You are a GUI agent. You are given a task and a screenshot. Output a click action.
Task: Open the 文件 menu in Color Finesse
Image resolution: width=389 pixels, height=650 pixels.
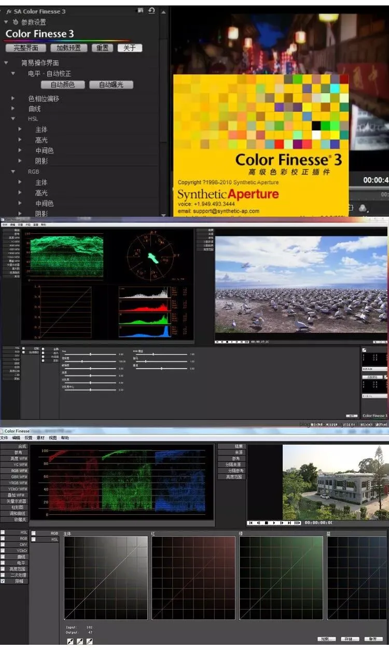(4, 438)
